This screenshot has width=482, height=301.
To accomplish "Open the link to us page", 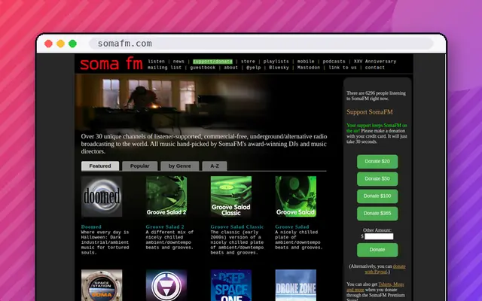I will (343, 68).
